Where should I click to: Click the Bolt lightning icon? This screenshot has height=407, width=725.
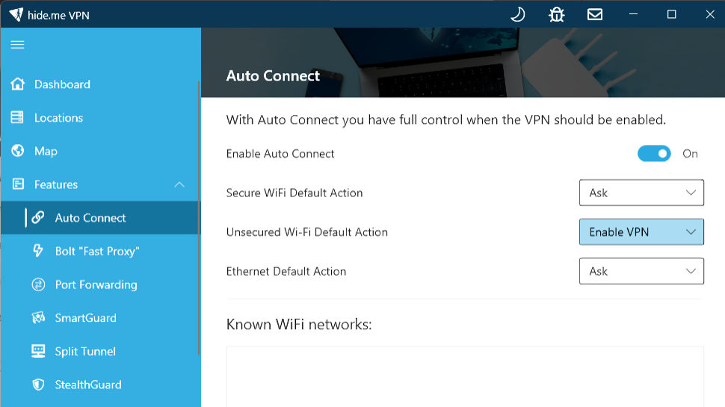click(x=38, y=250)
